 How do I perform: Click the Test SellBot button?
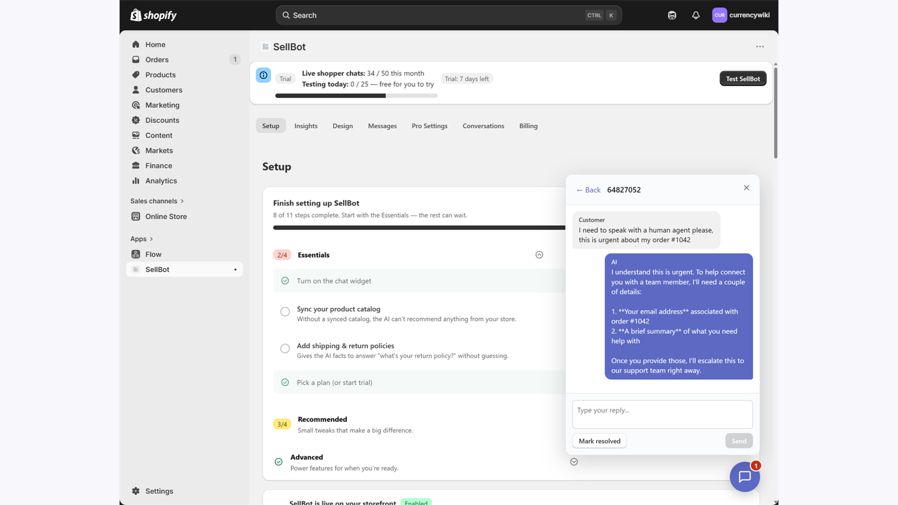click(x=743, y=79)
